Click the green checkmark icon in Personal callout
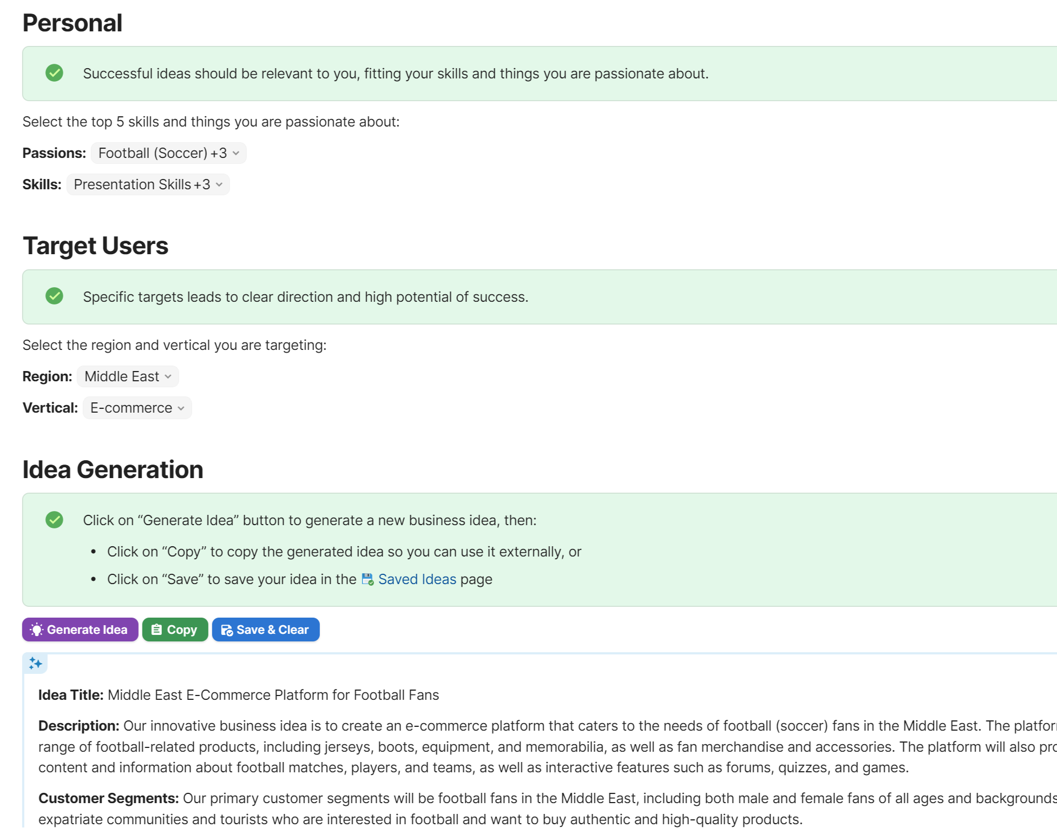The width and height of the screenshot is (1057, 828). click(54, 72)
